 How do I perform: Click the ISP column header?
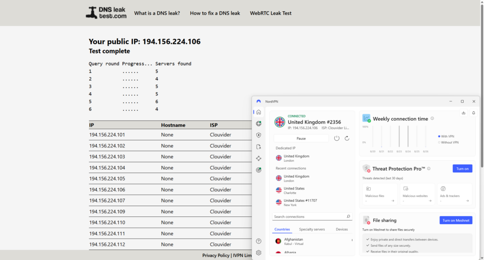[x=214, y=125]
